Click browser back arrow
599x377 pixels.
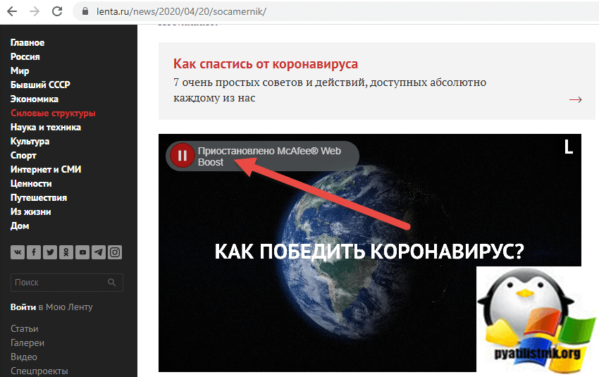point(12,12)
